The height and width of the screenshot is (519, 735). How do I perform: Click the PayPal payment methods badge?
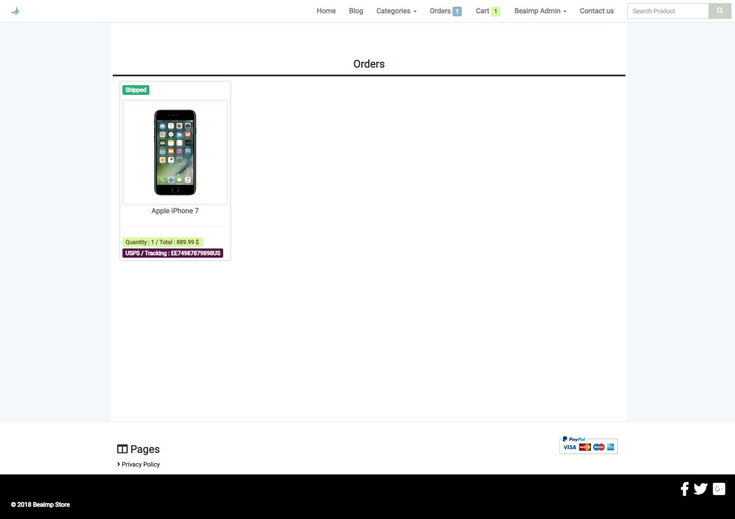(x=588, y=445)
